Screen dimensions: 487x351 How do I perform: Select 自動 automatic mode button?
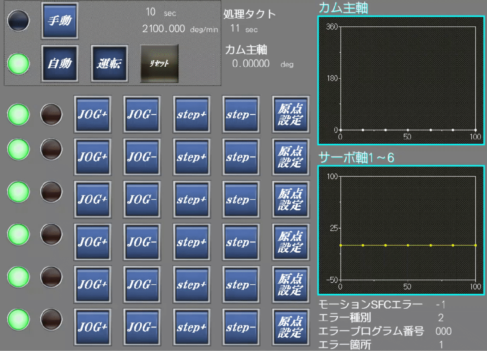click(60, 63)
